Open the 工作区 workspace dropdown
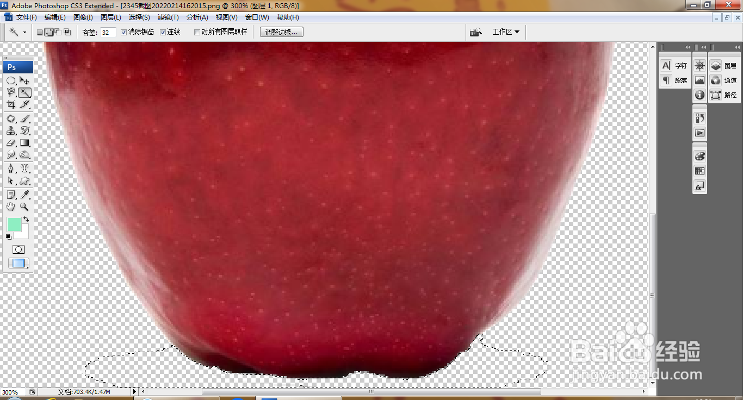743x400 pixels. point(506,32)
